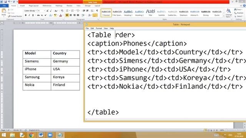Open the Select dropdown in Editing

point(239,16)
